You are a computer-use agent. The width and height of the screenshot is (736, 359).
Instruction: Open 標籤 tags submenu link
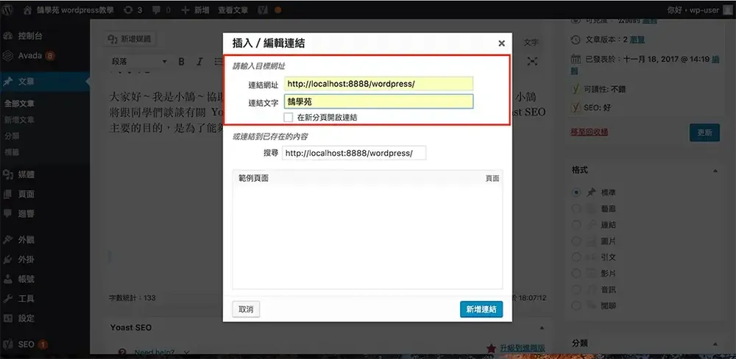tap(12, 152)
